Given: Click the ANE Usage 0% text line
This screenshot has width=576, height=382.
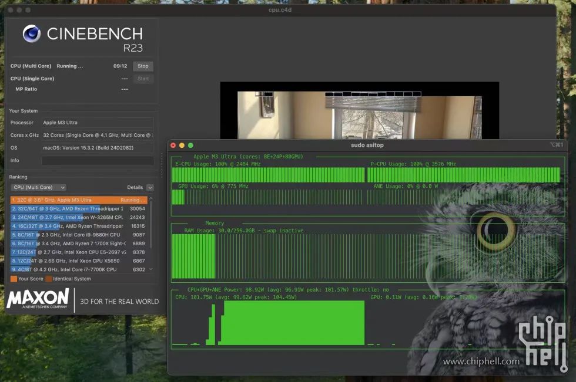Looking at the screenshot, I should [406, 186].
